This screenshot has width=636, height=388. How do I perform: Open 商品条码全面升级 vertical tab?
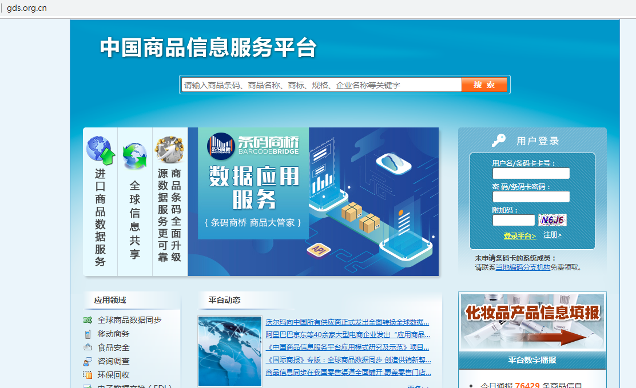(169, 202)
